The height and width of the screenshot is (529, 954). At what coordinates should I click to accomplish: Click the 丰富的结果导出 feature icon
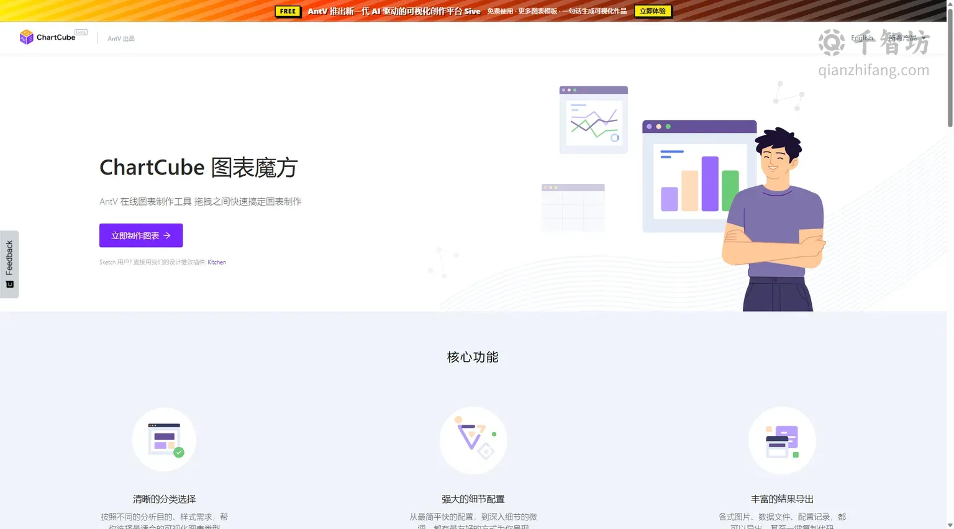coord(782,440)
